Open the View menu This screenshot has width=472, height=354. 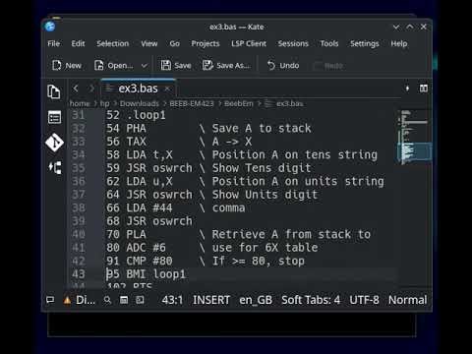tap(149, 43)
